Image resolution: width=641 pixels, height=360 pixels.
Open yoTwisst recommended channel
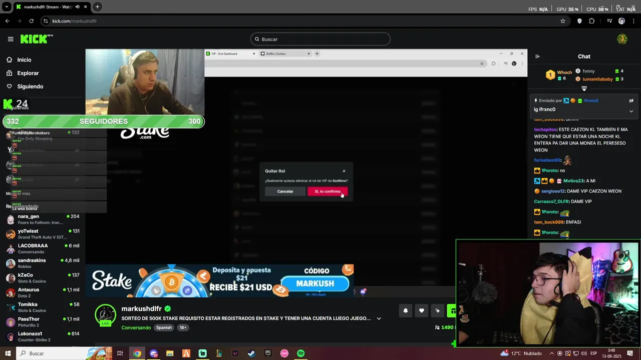(x=43, y=234)
